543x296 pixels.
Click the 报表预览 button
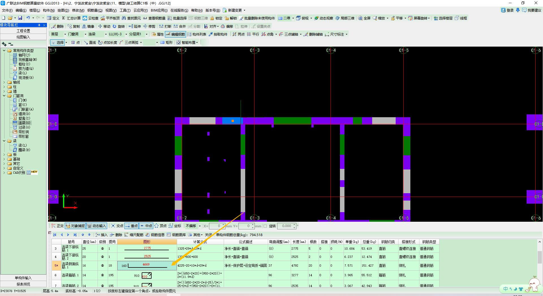tap(23, 284)
